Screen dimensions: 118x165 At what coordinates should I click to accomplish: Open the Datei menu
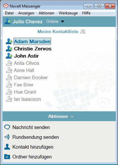(9, 13)
